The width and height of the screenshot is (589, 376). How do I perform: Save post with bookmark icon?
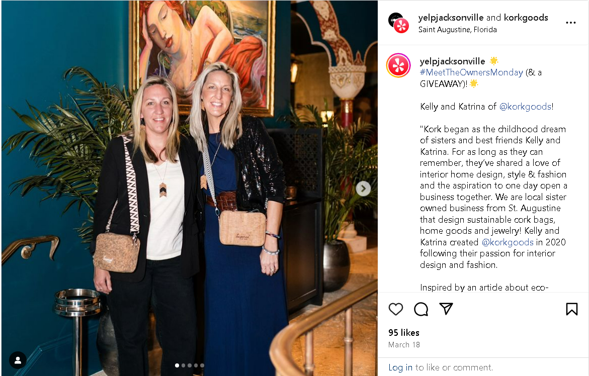pyautogui.click(x=571, y=309)
